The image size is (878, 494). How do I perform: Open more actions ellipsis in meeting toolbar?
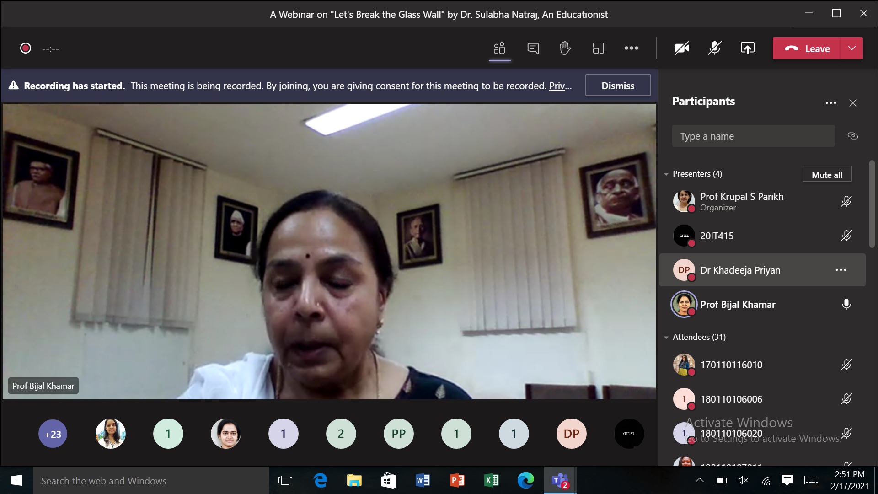[631, 48]
